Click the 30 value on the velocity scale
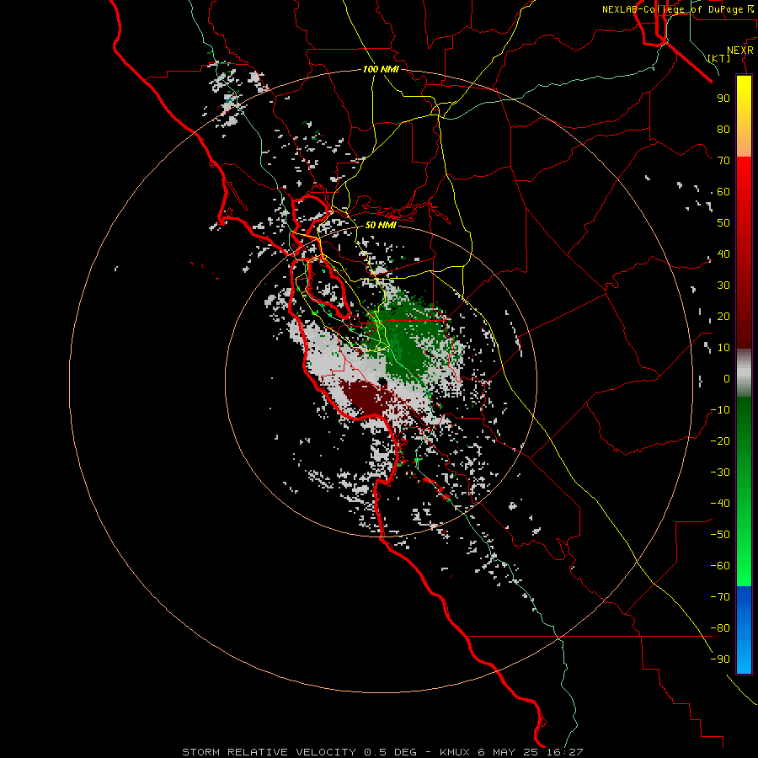Image resolution: width=758 pixels, height=758 pixels. 723,286
